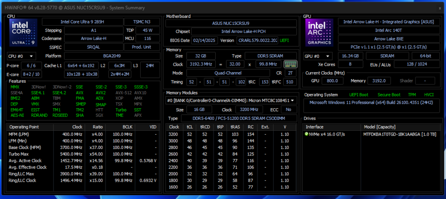This screenshot has height=199, width=446.
Task: Select the 3200 clock timing row
Action: [231, 134]
